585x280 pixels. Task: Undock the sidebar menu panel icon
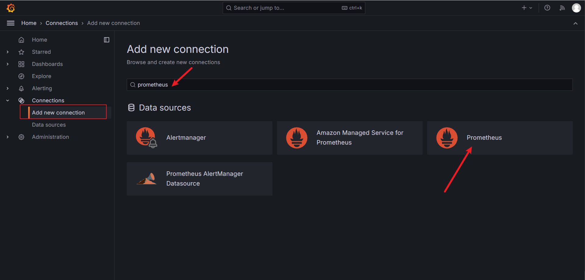click(107, 40)
